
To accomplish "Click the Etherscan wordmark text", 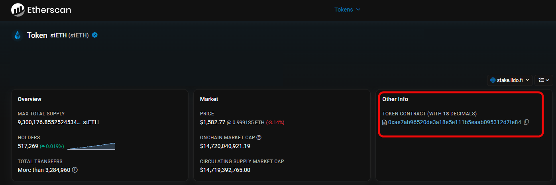I will [49, 10].
